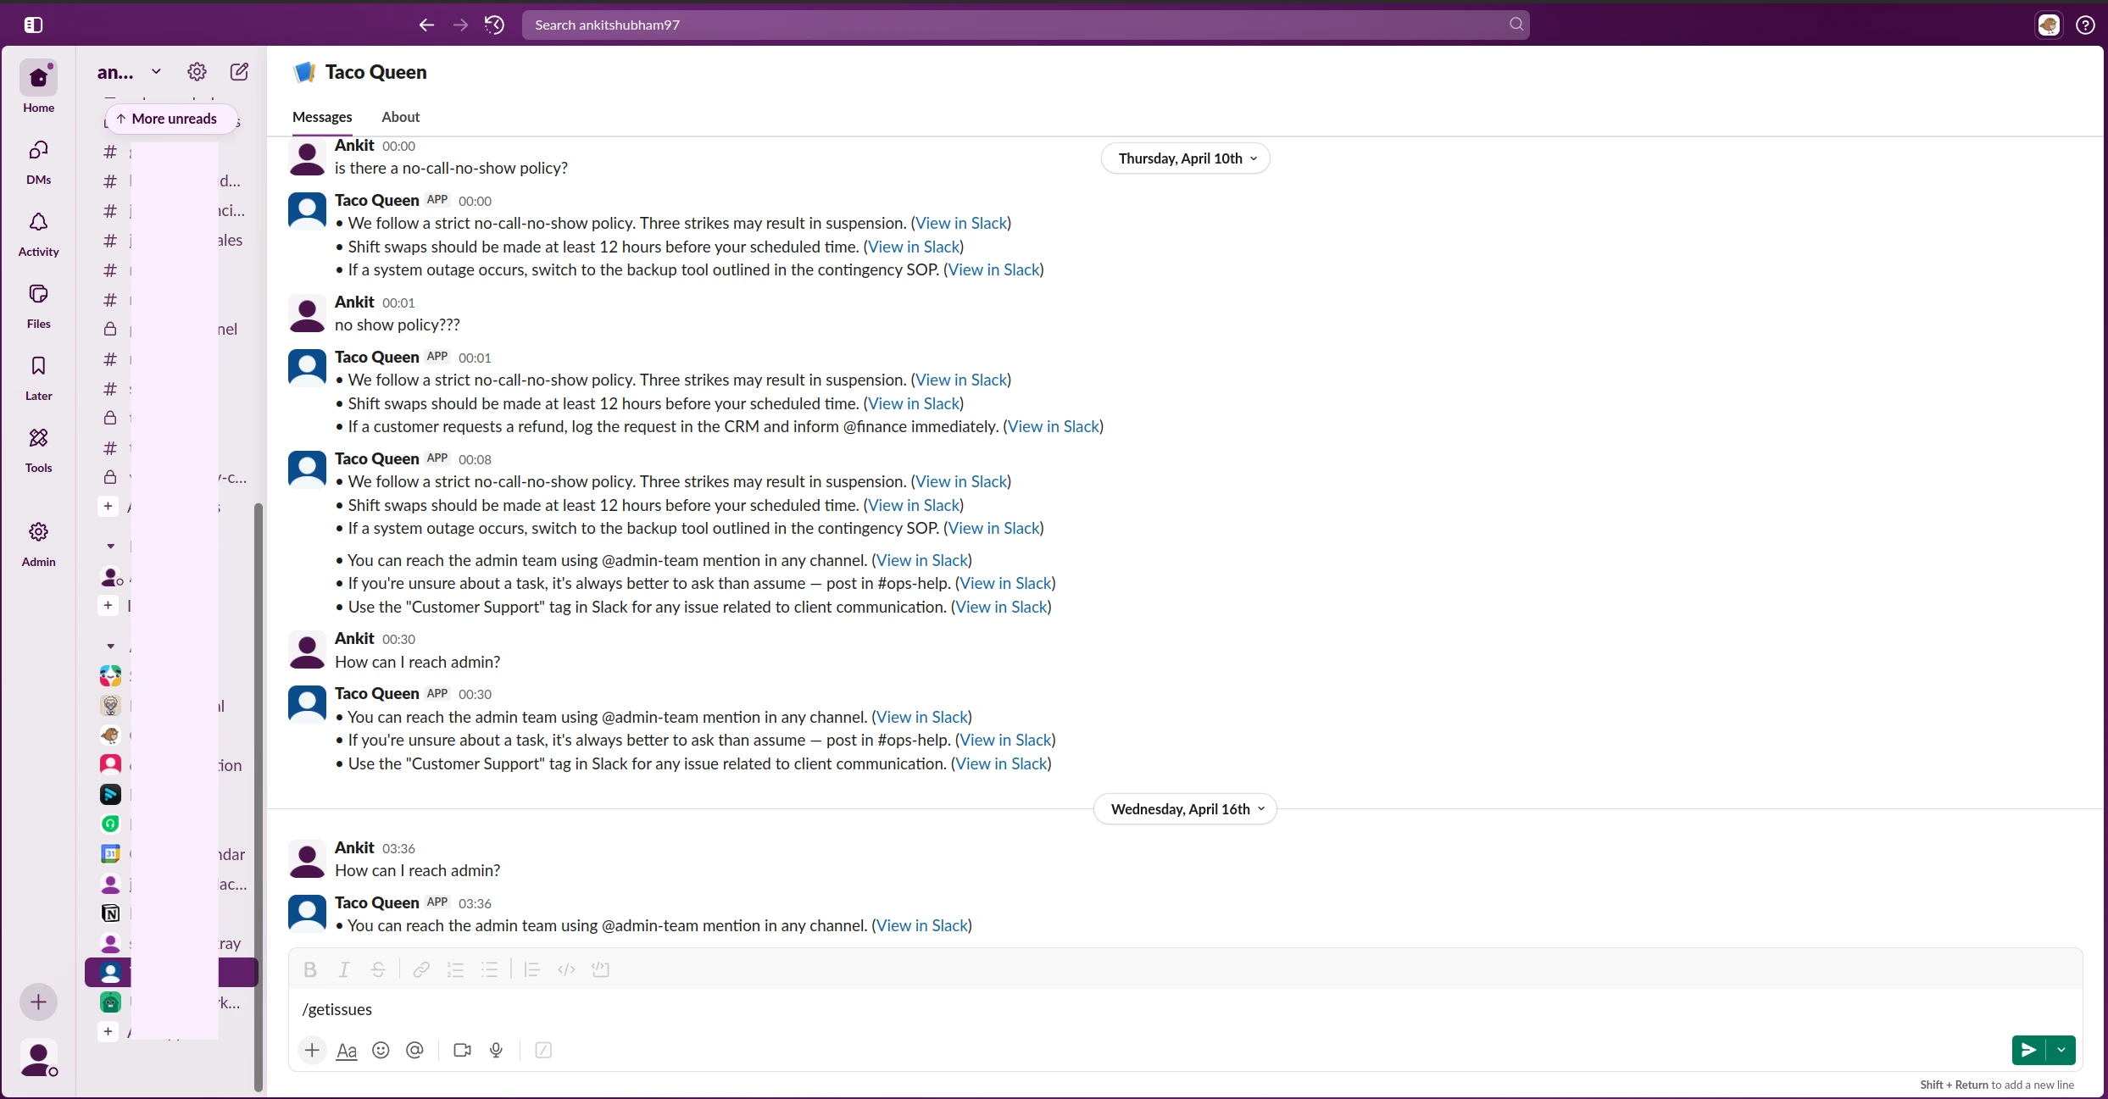Open the emoji picker
2108x1099 pixels.
(x=381, y=1050)
